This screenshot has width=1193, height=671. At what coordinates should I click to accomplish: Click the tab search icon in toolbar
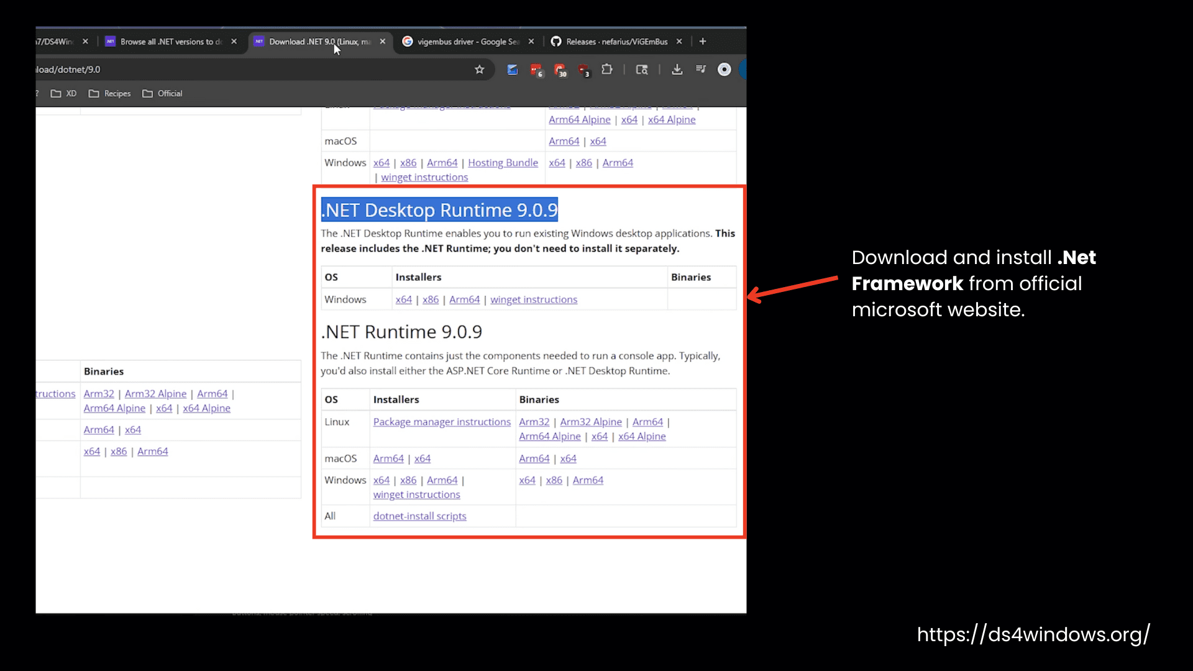coord(642,70)
